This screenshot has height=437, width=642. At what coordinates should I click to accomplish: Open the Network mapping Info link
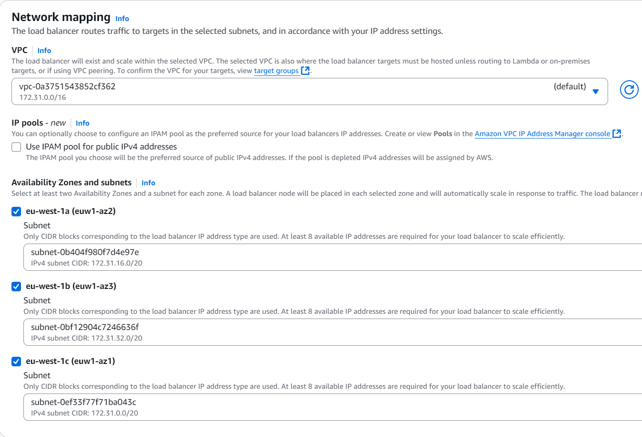(122, 19)
